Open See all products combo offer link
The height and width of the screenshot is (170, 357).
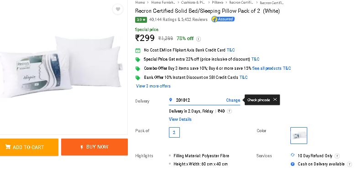click(x=267, y=68)
